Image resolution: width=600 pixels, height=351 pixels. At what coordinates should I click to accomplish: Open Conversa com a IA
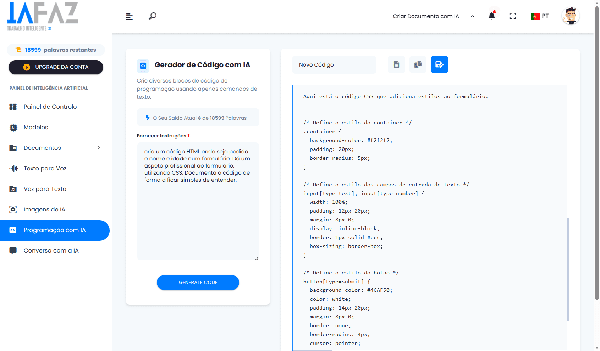click(x=51, y=250)
